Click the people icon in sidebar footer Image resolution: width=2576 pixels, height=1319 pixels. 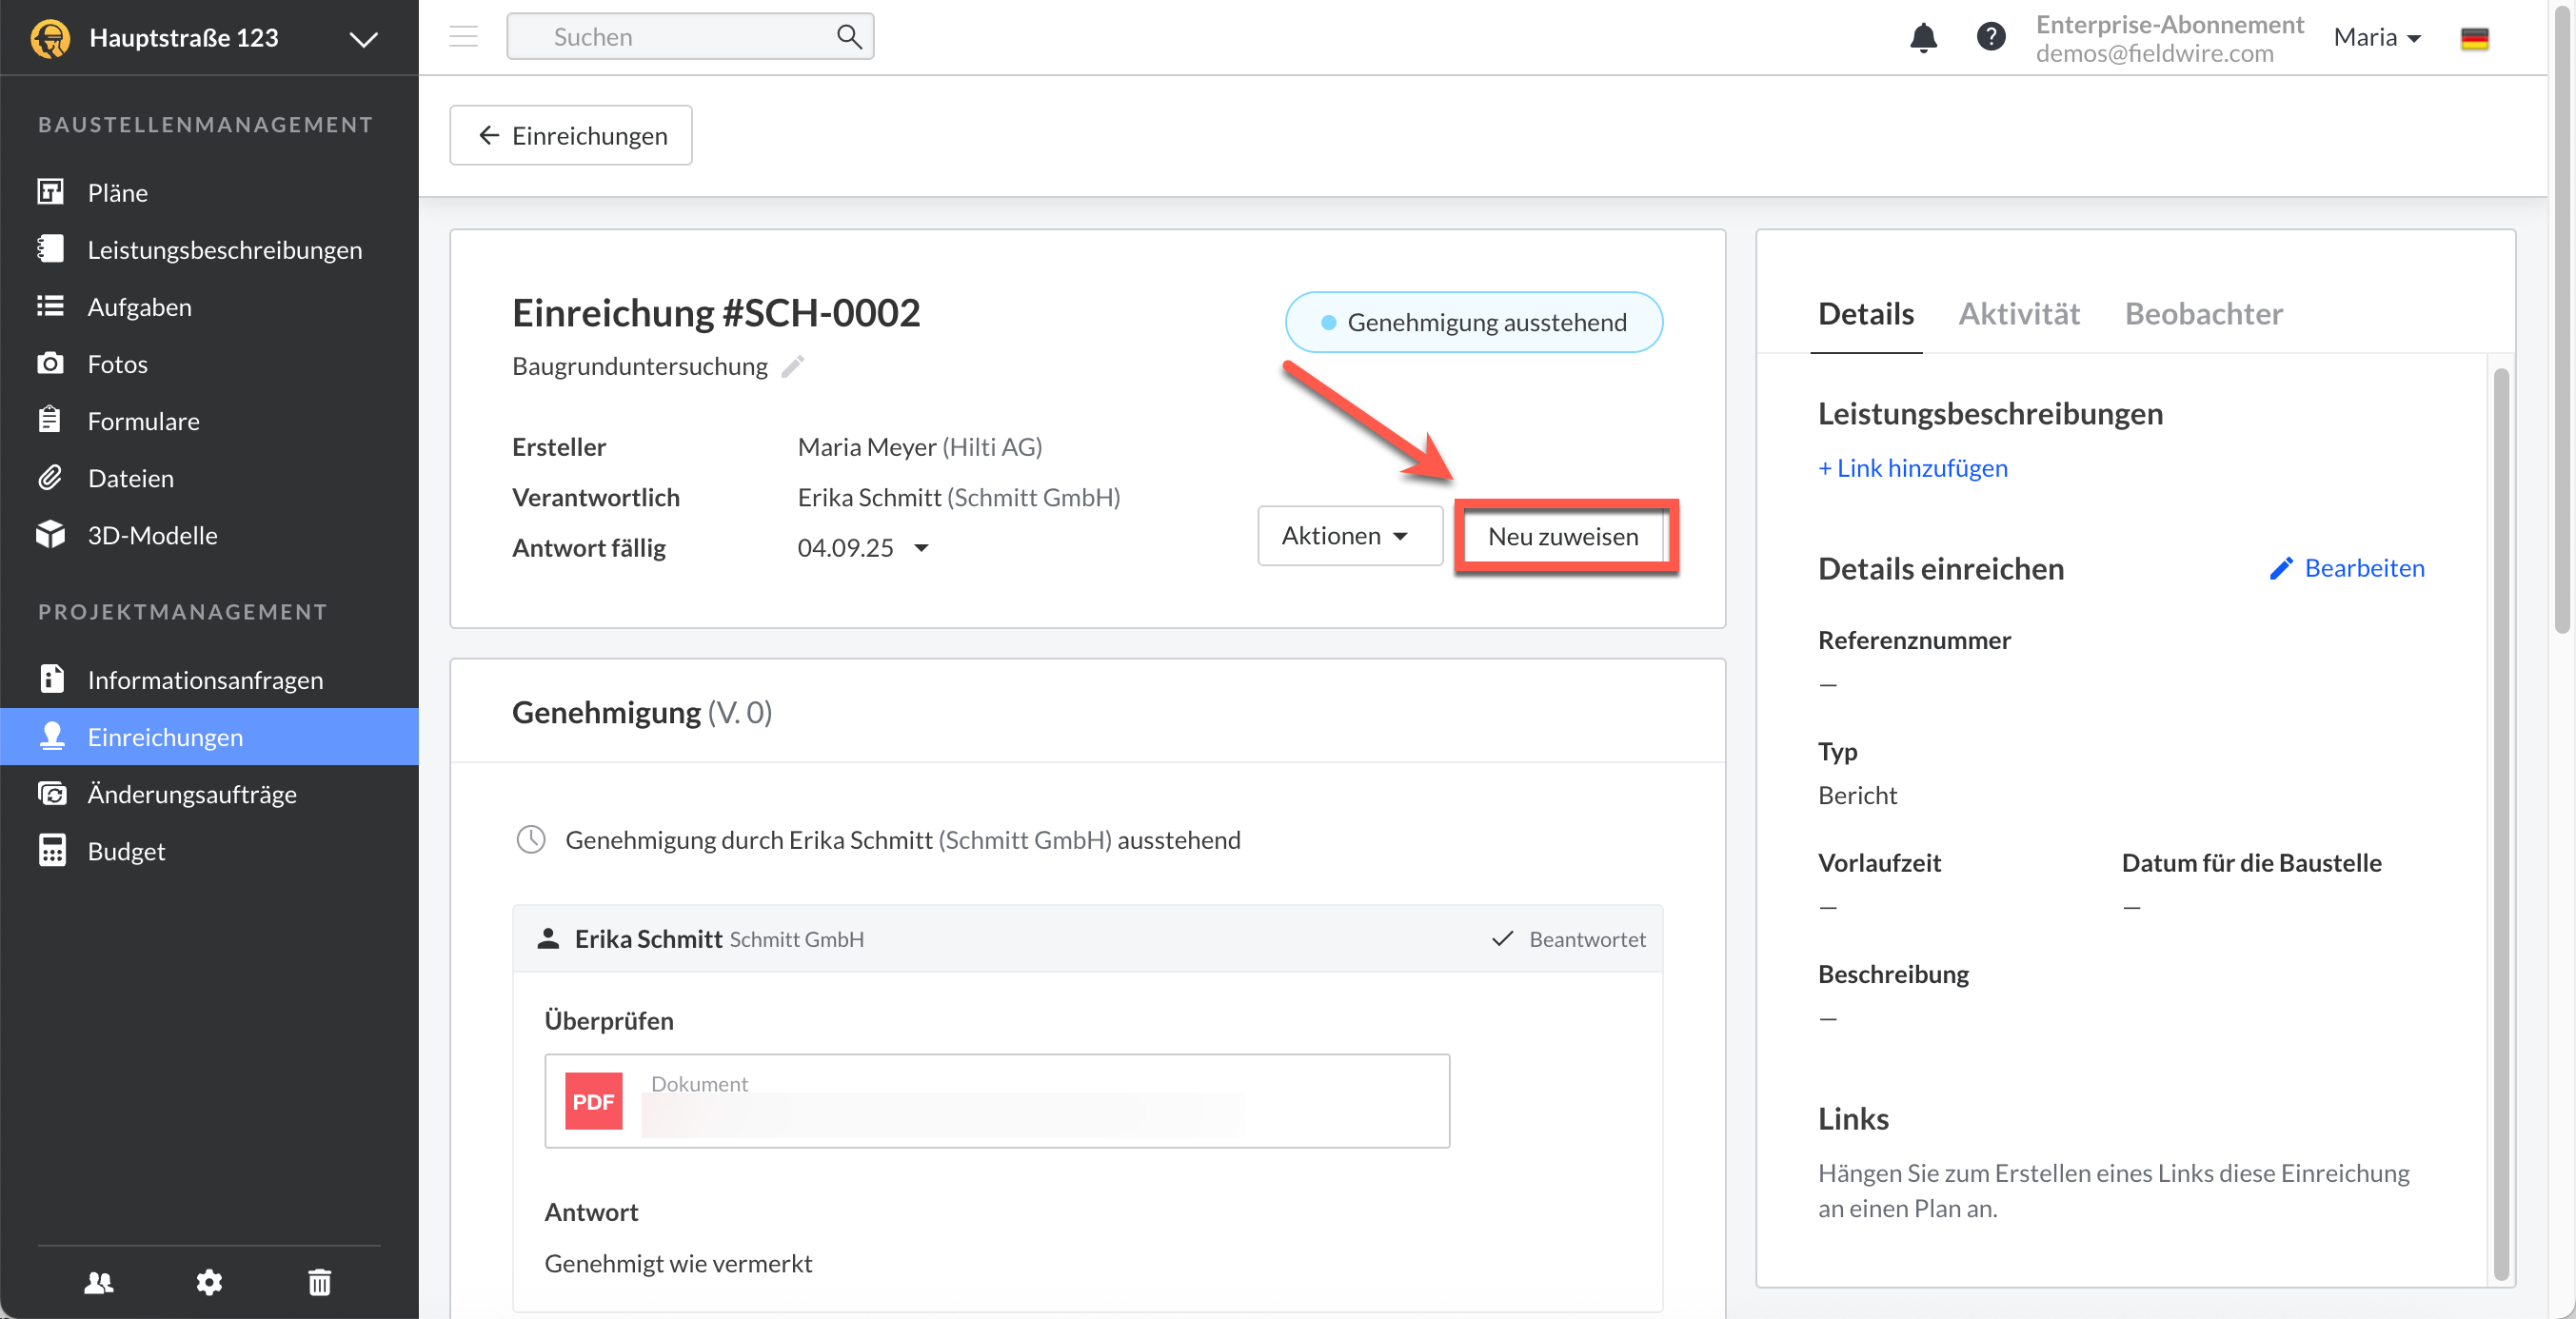pos(99,1281)
